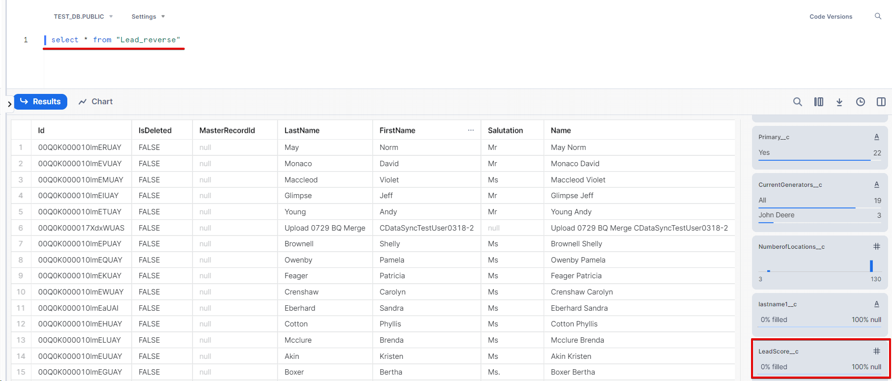Viewport: 892px width, 381px height.
Task: Open the results column selector icon
Action: coord(819,102)
